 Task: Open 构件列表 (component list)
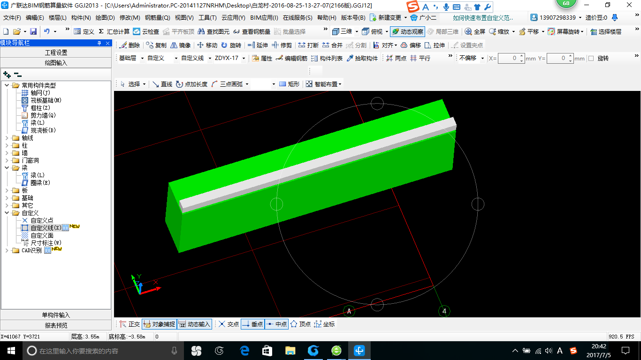pyautogui.click(x=327, y=59)
